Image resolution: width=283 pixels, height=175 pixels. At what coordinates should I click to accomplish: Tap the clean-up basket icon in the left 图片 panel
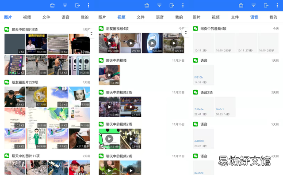click(52, 5)
